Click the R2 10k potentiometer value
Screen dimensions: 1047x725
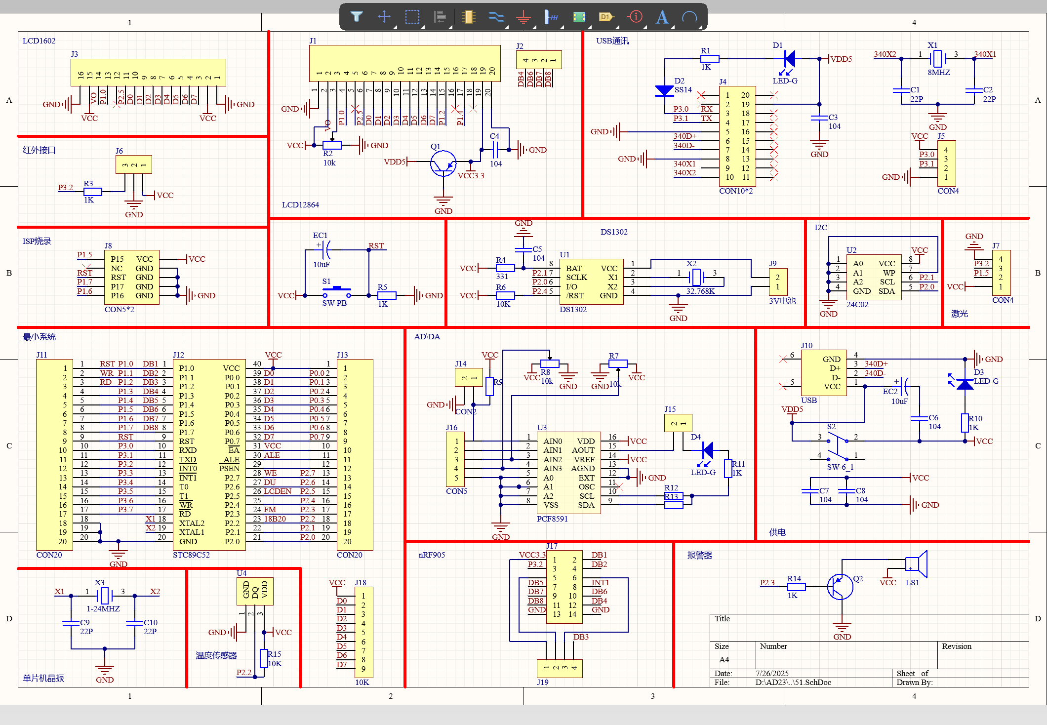click(x=329, y=162)
